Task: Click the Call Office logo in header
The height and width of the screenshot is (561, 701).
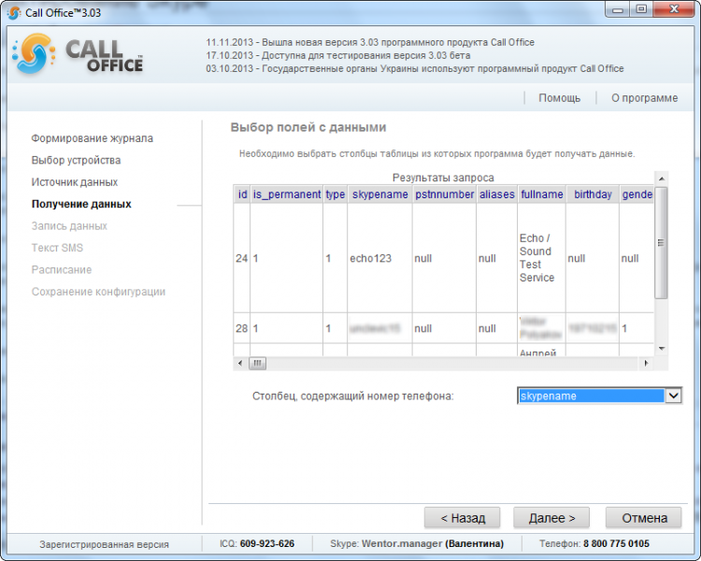Action: (x=79, y=53)
